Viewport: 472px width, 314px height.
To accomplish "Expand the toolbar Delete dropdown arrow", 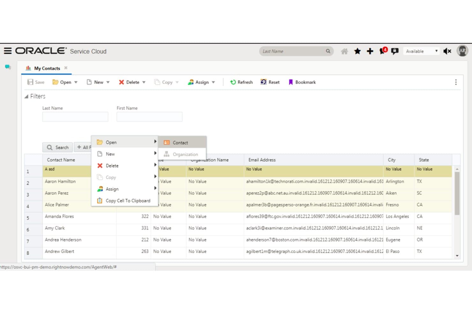I will pos(144,82).
